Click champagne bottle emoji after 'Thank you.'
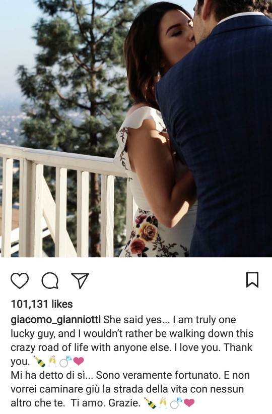 [39, 361]
